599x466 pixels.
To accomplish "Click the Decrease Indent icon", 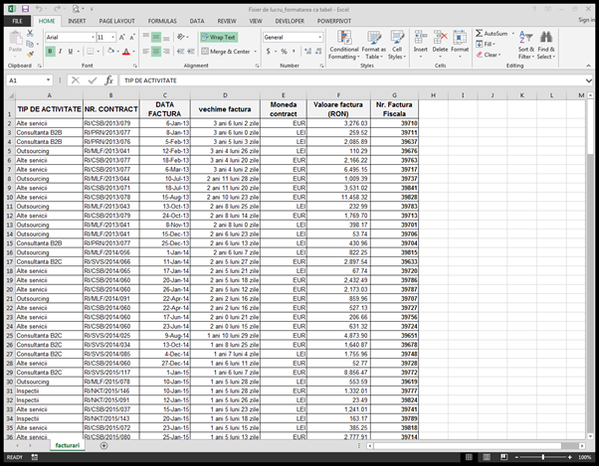I will coord(180,51).
